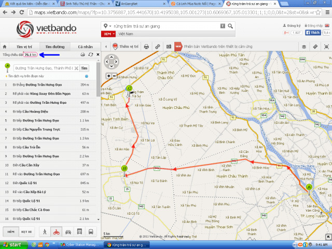
Task: Close the route result panel
Action: pyautogui.click(x=98, y=54)
